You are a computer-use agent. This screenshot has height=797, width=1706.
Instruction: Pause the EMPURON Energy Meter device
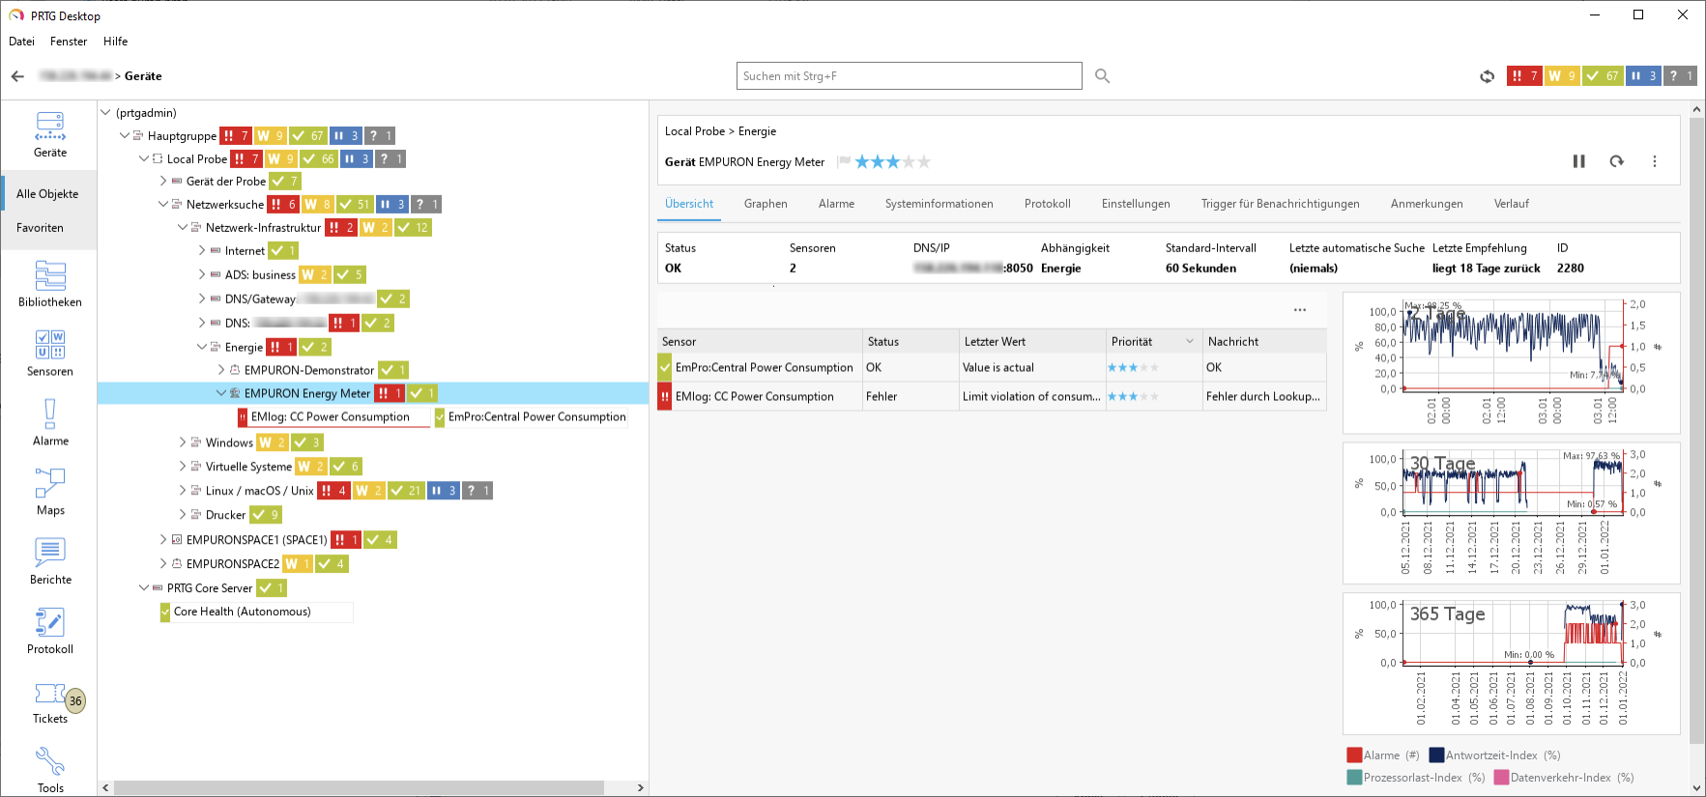1578,161
